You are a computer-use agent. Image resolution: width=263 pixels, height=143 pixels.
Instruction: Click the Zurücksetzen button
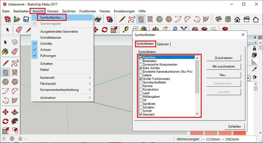tap(224, 58)
